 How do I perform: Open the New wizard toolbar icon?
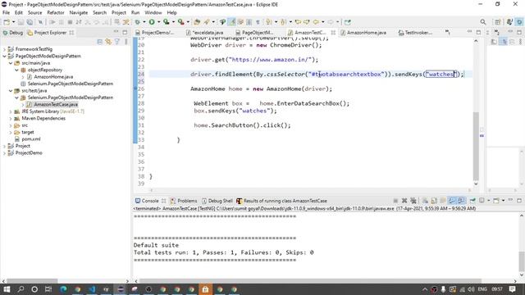pyautogui.click(x=7, y=22)
